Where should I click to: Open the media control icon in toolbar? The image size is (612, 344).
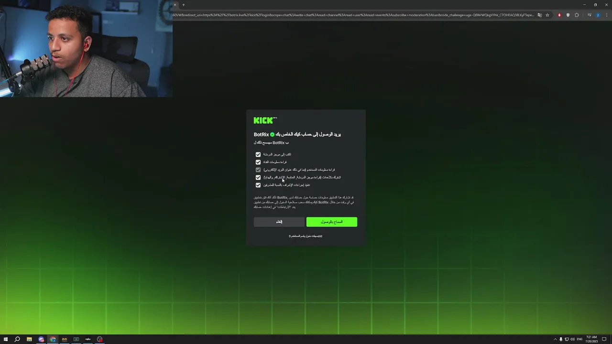click(589, 15)
